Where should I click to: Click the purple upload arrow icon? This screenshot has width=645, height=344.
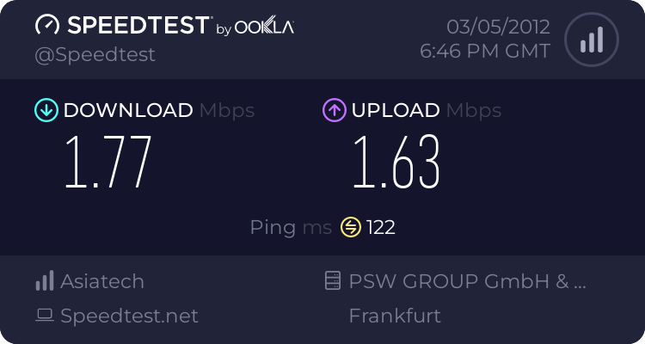coord(334,110)
